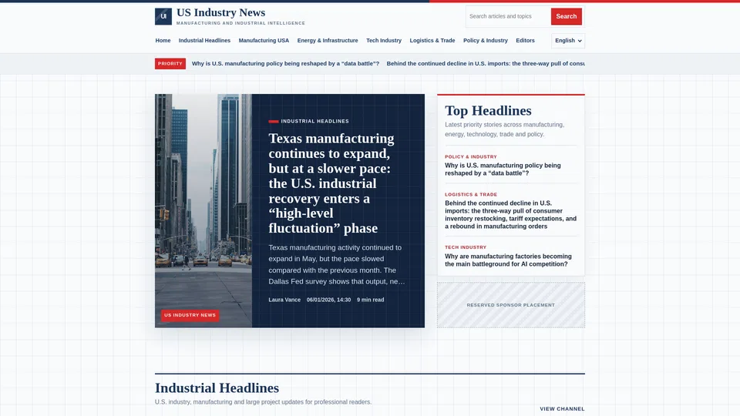Open ticker story about the "data battle"
The image size is (740, 416).
point(285,64)
